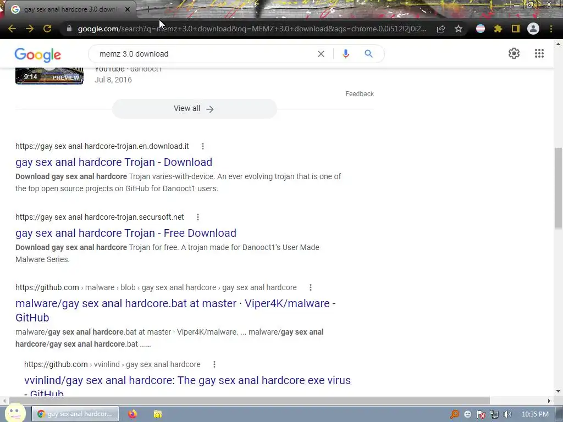Viewport: 563px width, 422px height.
Task: Bookmark this page with the star icon
Action: click(x=459, y=29)
